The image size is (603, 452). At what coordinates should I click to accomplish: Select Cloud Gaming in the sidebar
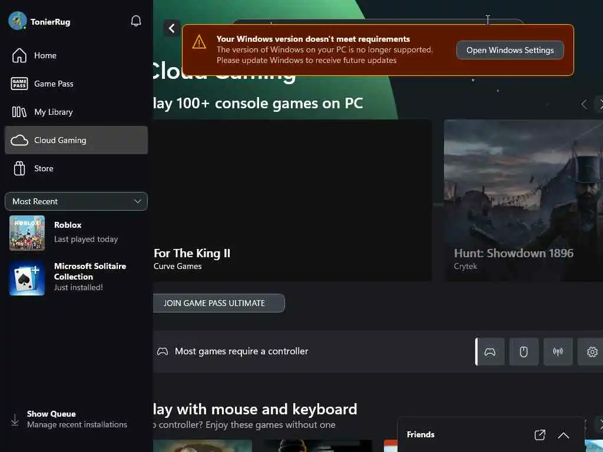(76, 140)
